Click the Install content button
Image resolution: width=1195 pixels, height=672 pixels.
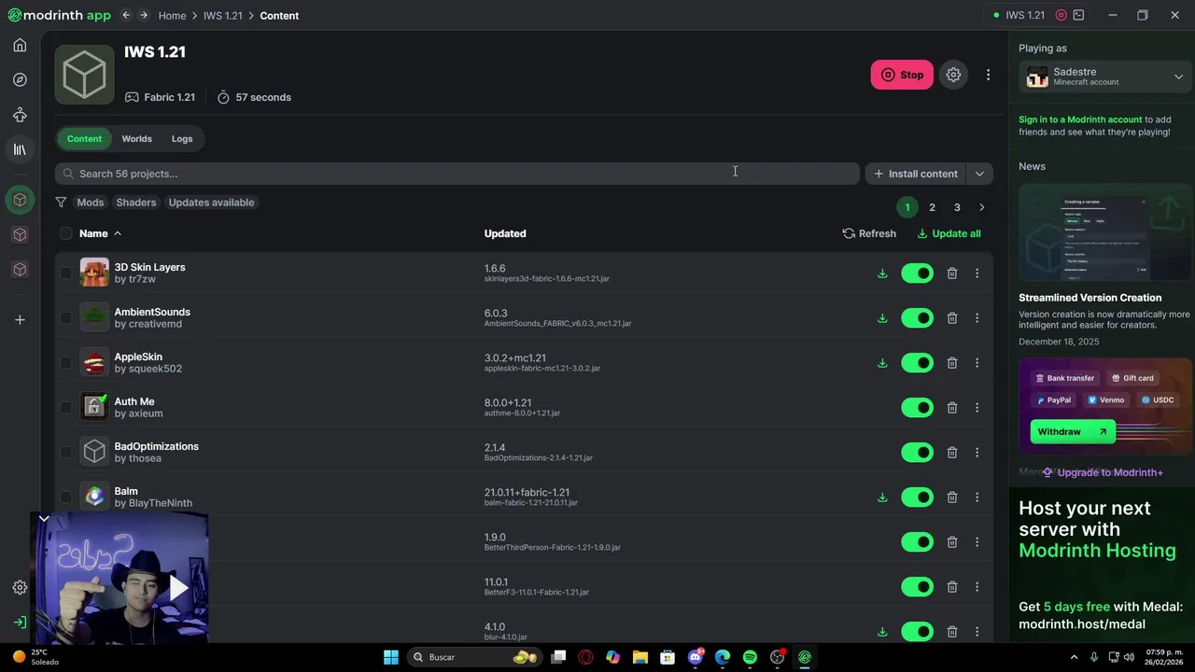pos(916,174)
